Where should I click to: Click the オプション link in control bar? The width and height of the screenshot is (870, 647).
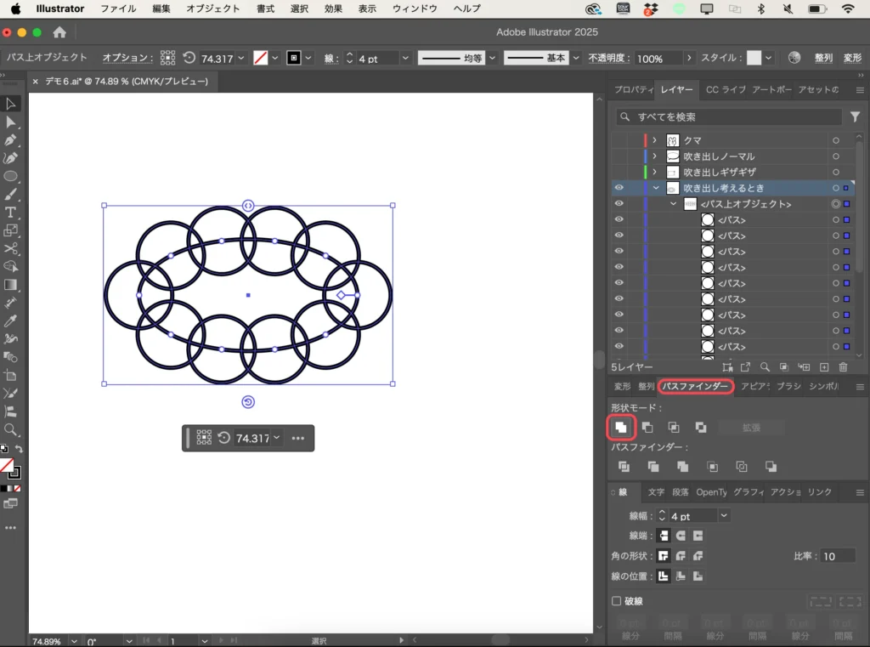127,58
